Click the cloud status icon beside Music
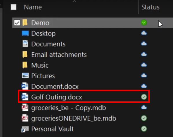The image size is (173, 137). [x=144, y=65]
